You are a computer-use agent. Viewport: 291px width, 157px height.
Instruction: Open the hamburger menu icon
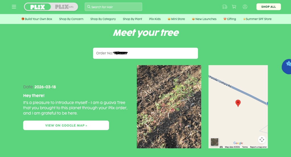(x=14, y=7)
